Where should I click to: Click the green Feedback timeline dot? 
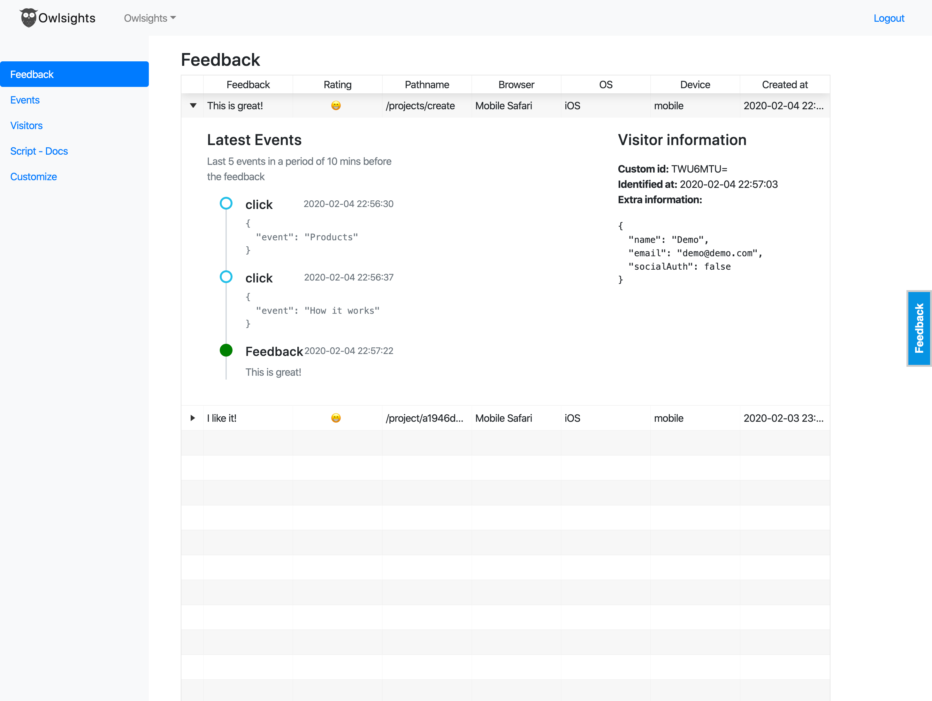click(226, 350)
